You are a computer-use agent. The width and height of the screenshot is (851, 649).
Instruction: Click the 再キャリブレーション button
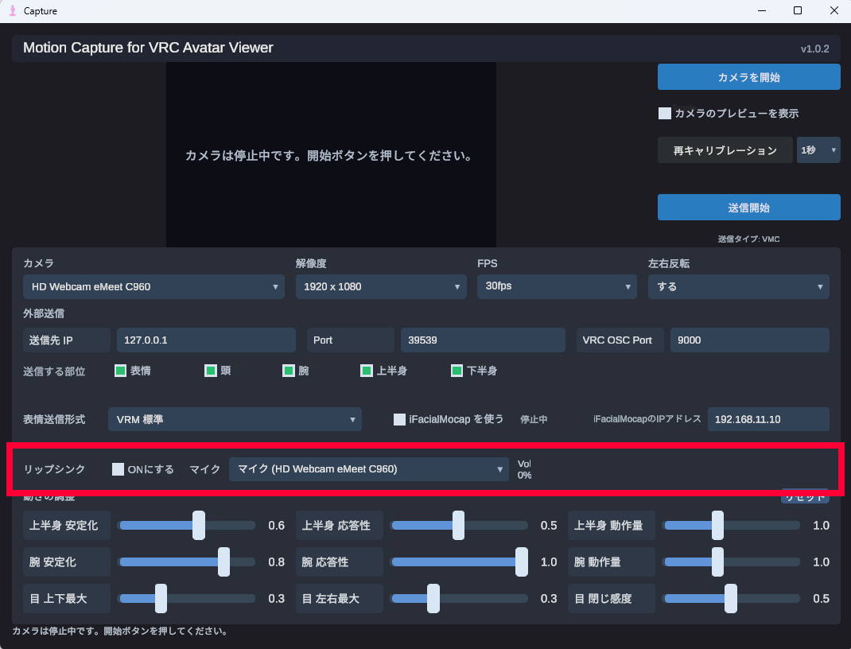[725, 150]
